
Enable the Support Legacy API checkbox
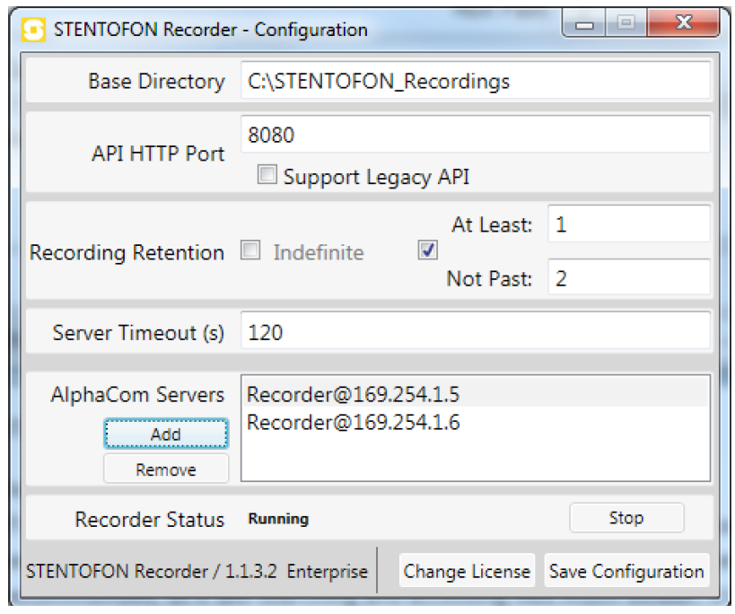tap(267, 176)
